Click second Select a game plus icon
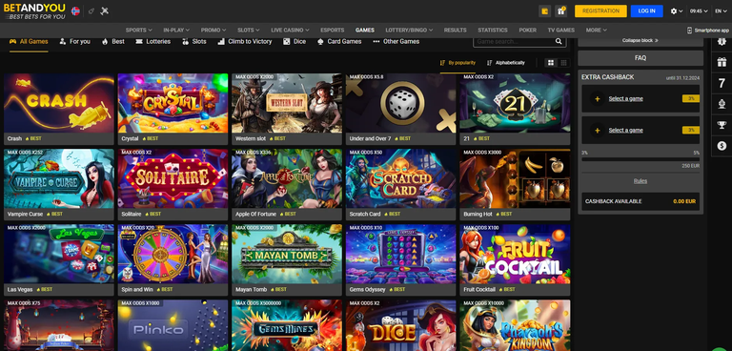 (x=598, y=130)
